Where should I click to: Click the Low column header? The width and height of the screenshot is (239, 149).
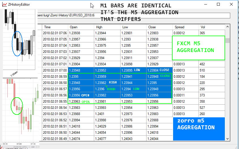pyautogui.click(x=134, y=27)
